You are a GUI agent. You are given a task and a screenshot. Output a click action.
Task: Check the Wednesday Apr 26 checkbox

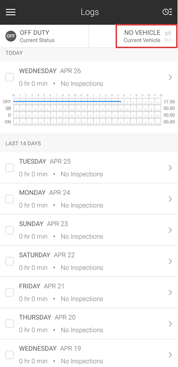(10, 77)
